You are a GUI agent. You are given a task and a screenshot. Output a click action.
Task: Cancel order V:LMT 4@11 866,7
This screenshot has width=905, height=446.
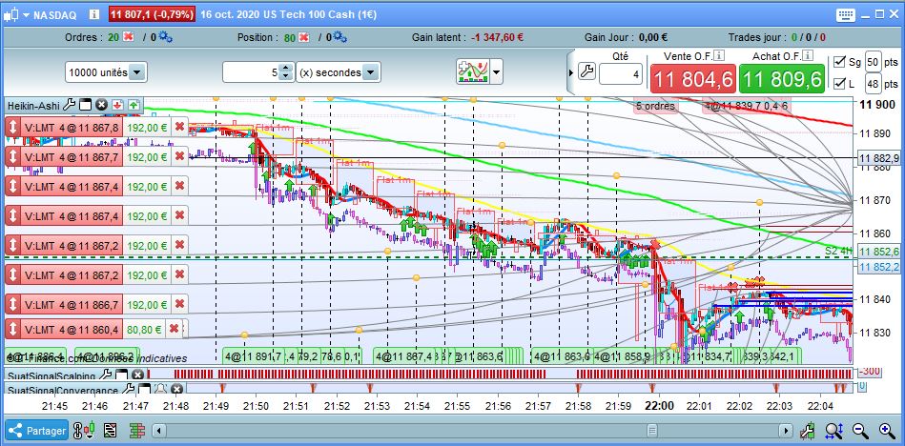click(179, 305)
